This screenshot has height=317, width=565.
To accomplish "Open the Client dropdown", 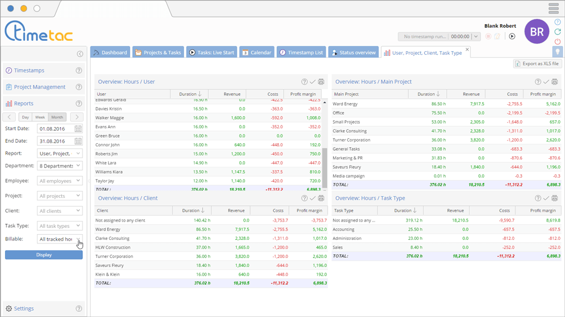I will pos(60,211).
